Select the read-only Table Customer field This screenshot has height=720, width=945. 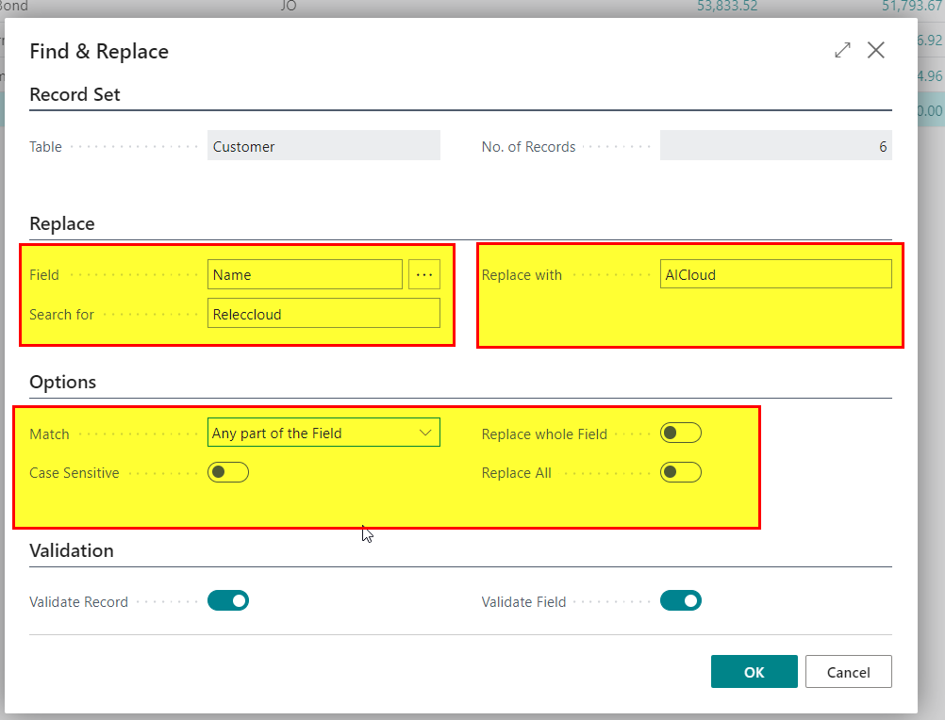323,146
